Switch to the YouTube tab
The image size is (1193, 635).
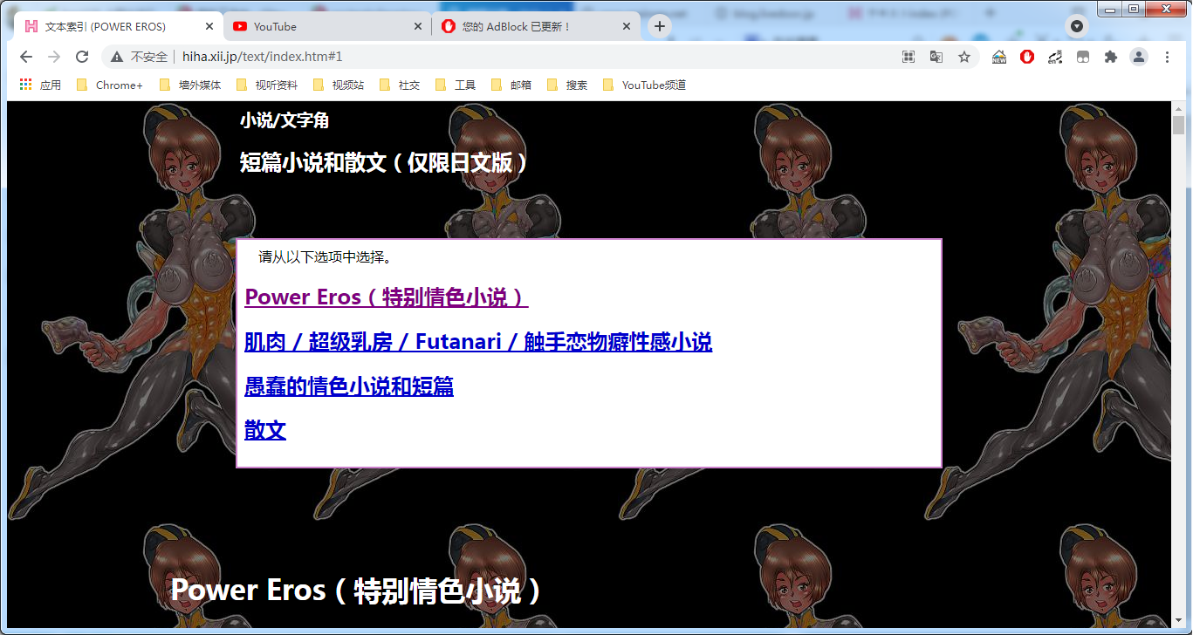[328, 27]
